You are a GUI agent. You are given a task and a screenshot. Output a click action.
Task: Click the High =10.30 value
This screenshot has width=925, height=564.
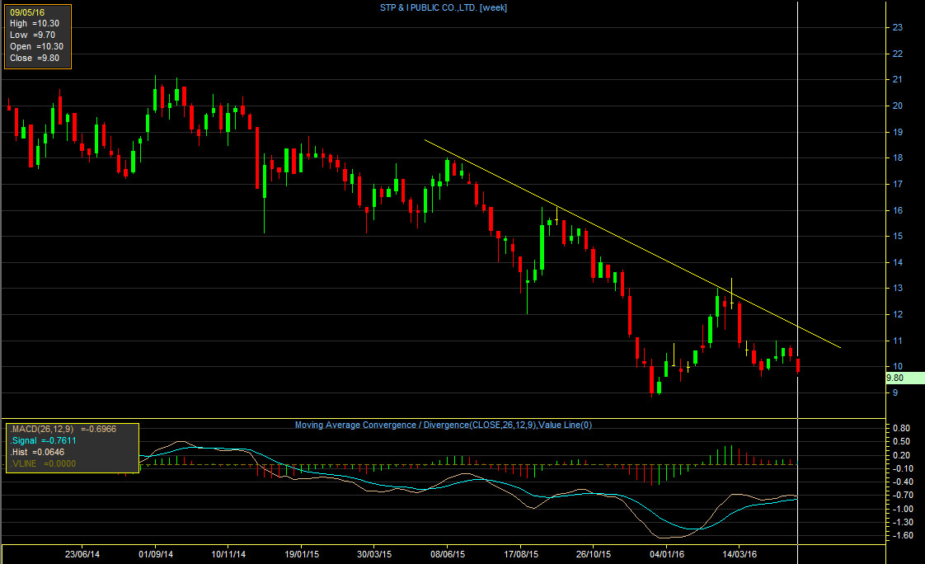pos(35,24)
